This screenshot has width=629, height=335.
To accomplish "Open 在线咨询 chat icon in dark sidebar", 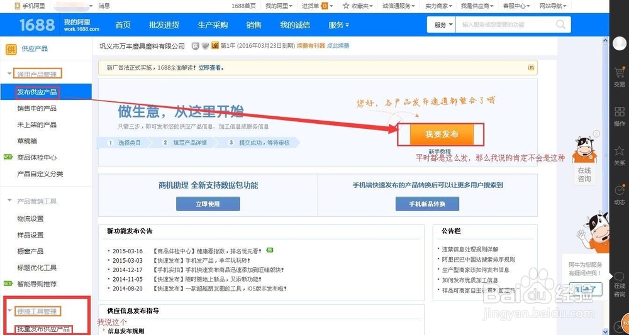I will pos(620,277).
